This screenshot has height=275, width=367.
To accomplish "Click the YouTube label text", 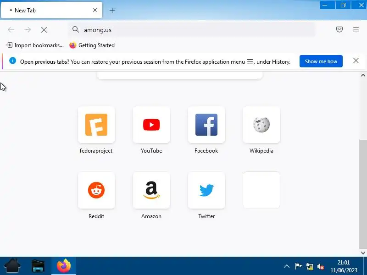I will coord(151,151).
